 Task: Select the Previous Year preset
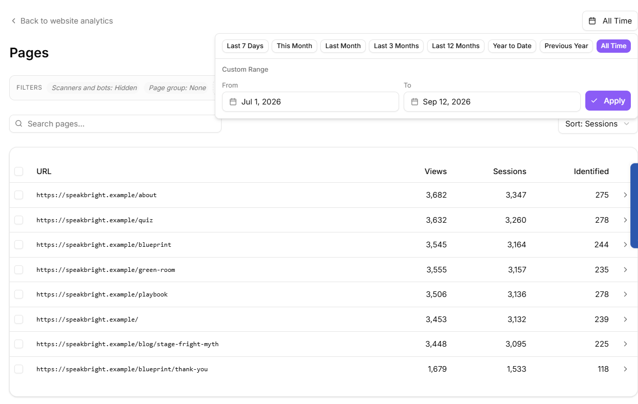566,46
